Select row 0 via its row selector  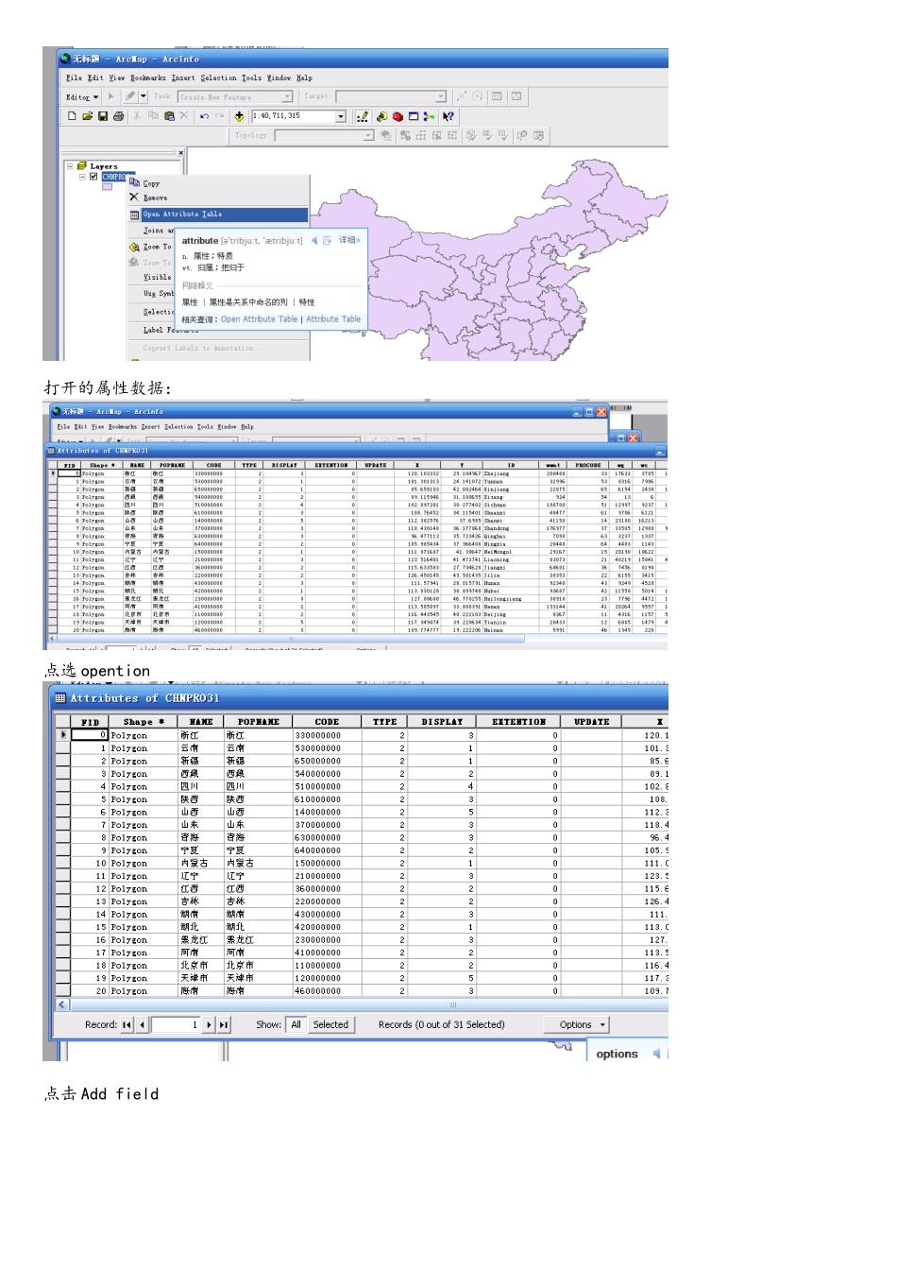[63, 734]
